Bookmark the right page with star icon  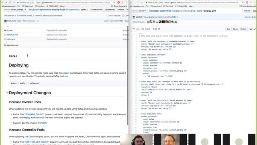(243, 2)
